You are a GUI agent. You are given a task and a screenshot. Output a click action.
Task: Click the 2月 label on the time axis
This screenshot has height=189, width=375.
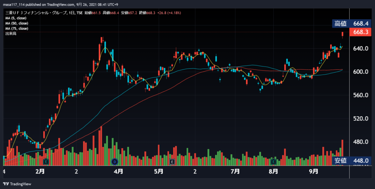coord(40,171)
